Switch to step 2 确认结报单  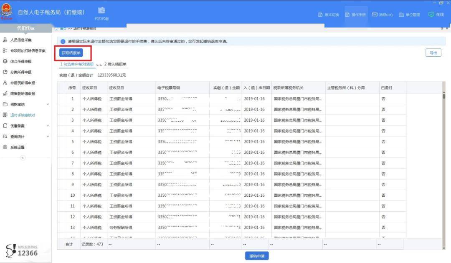(x=115, y=64)
